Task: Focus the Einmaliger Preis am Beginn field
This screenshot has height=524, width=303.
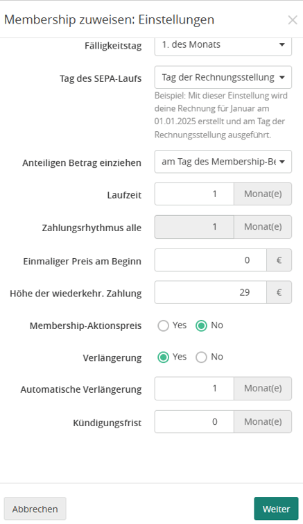Action: (211, 260)
